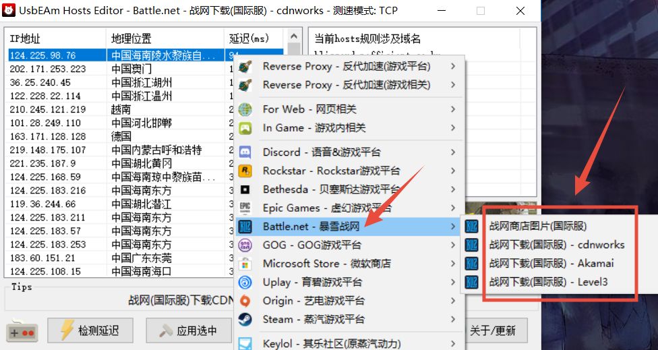This screenshot has height=350, width=658.
Task: Click the Microsoft Store icon
Action: 245,264
